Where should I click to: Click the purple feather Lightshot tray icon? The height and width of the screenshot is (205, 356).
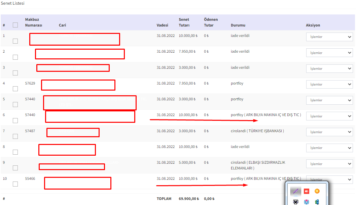pyautogui.click(x=295, y=191)
